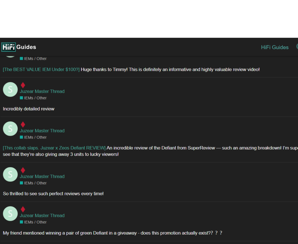Open user S avatar above the SuperReview Defiant post
298x244 pixels.
coord(10,129)
